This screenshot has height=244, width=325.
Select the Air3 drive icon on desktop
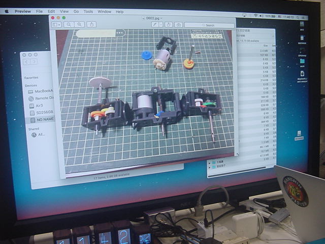(x=302, y=26)
